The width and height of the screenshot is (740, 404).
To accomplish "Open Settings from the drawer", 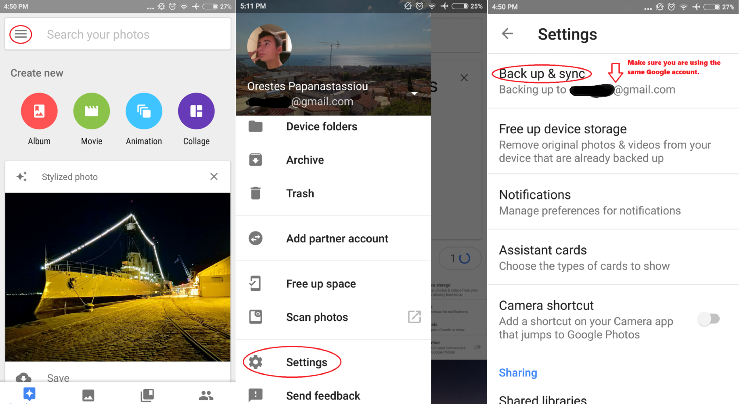I will point(333,362).
